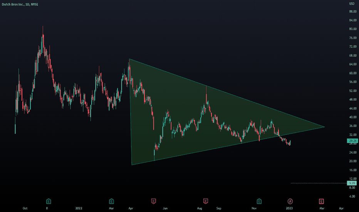359x212 pixels.
Task: Click the 9.99 price tag on the axis
Action: pyautogui.click(x=352, y=183)
